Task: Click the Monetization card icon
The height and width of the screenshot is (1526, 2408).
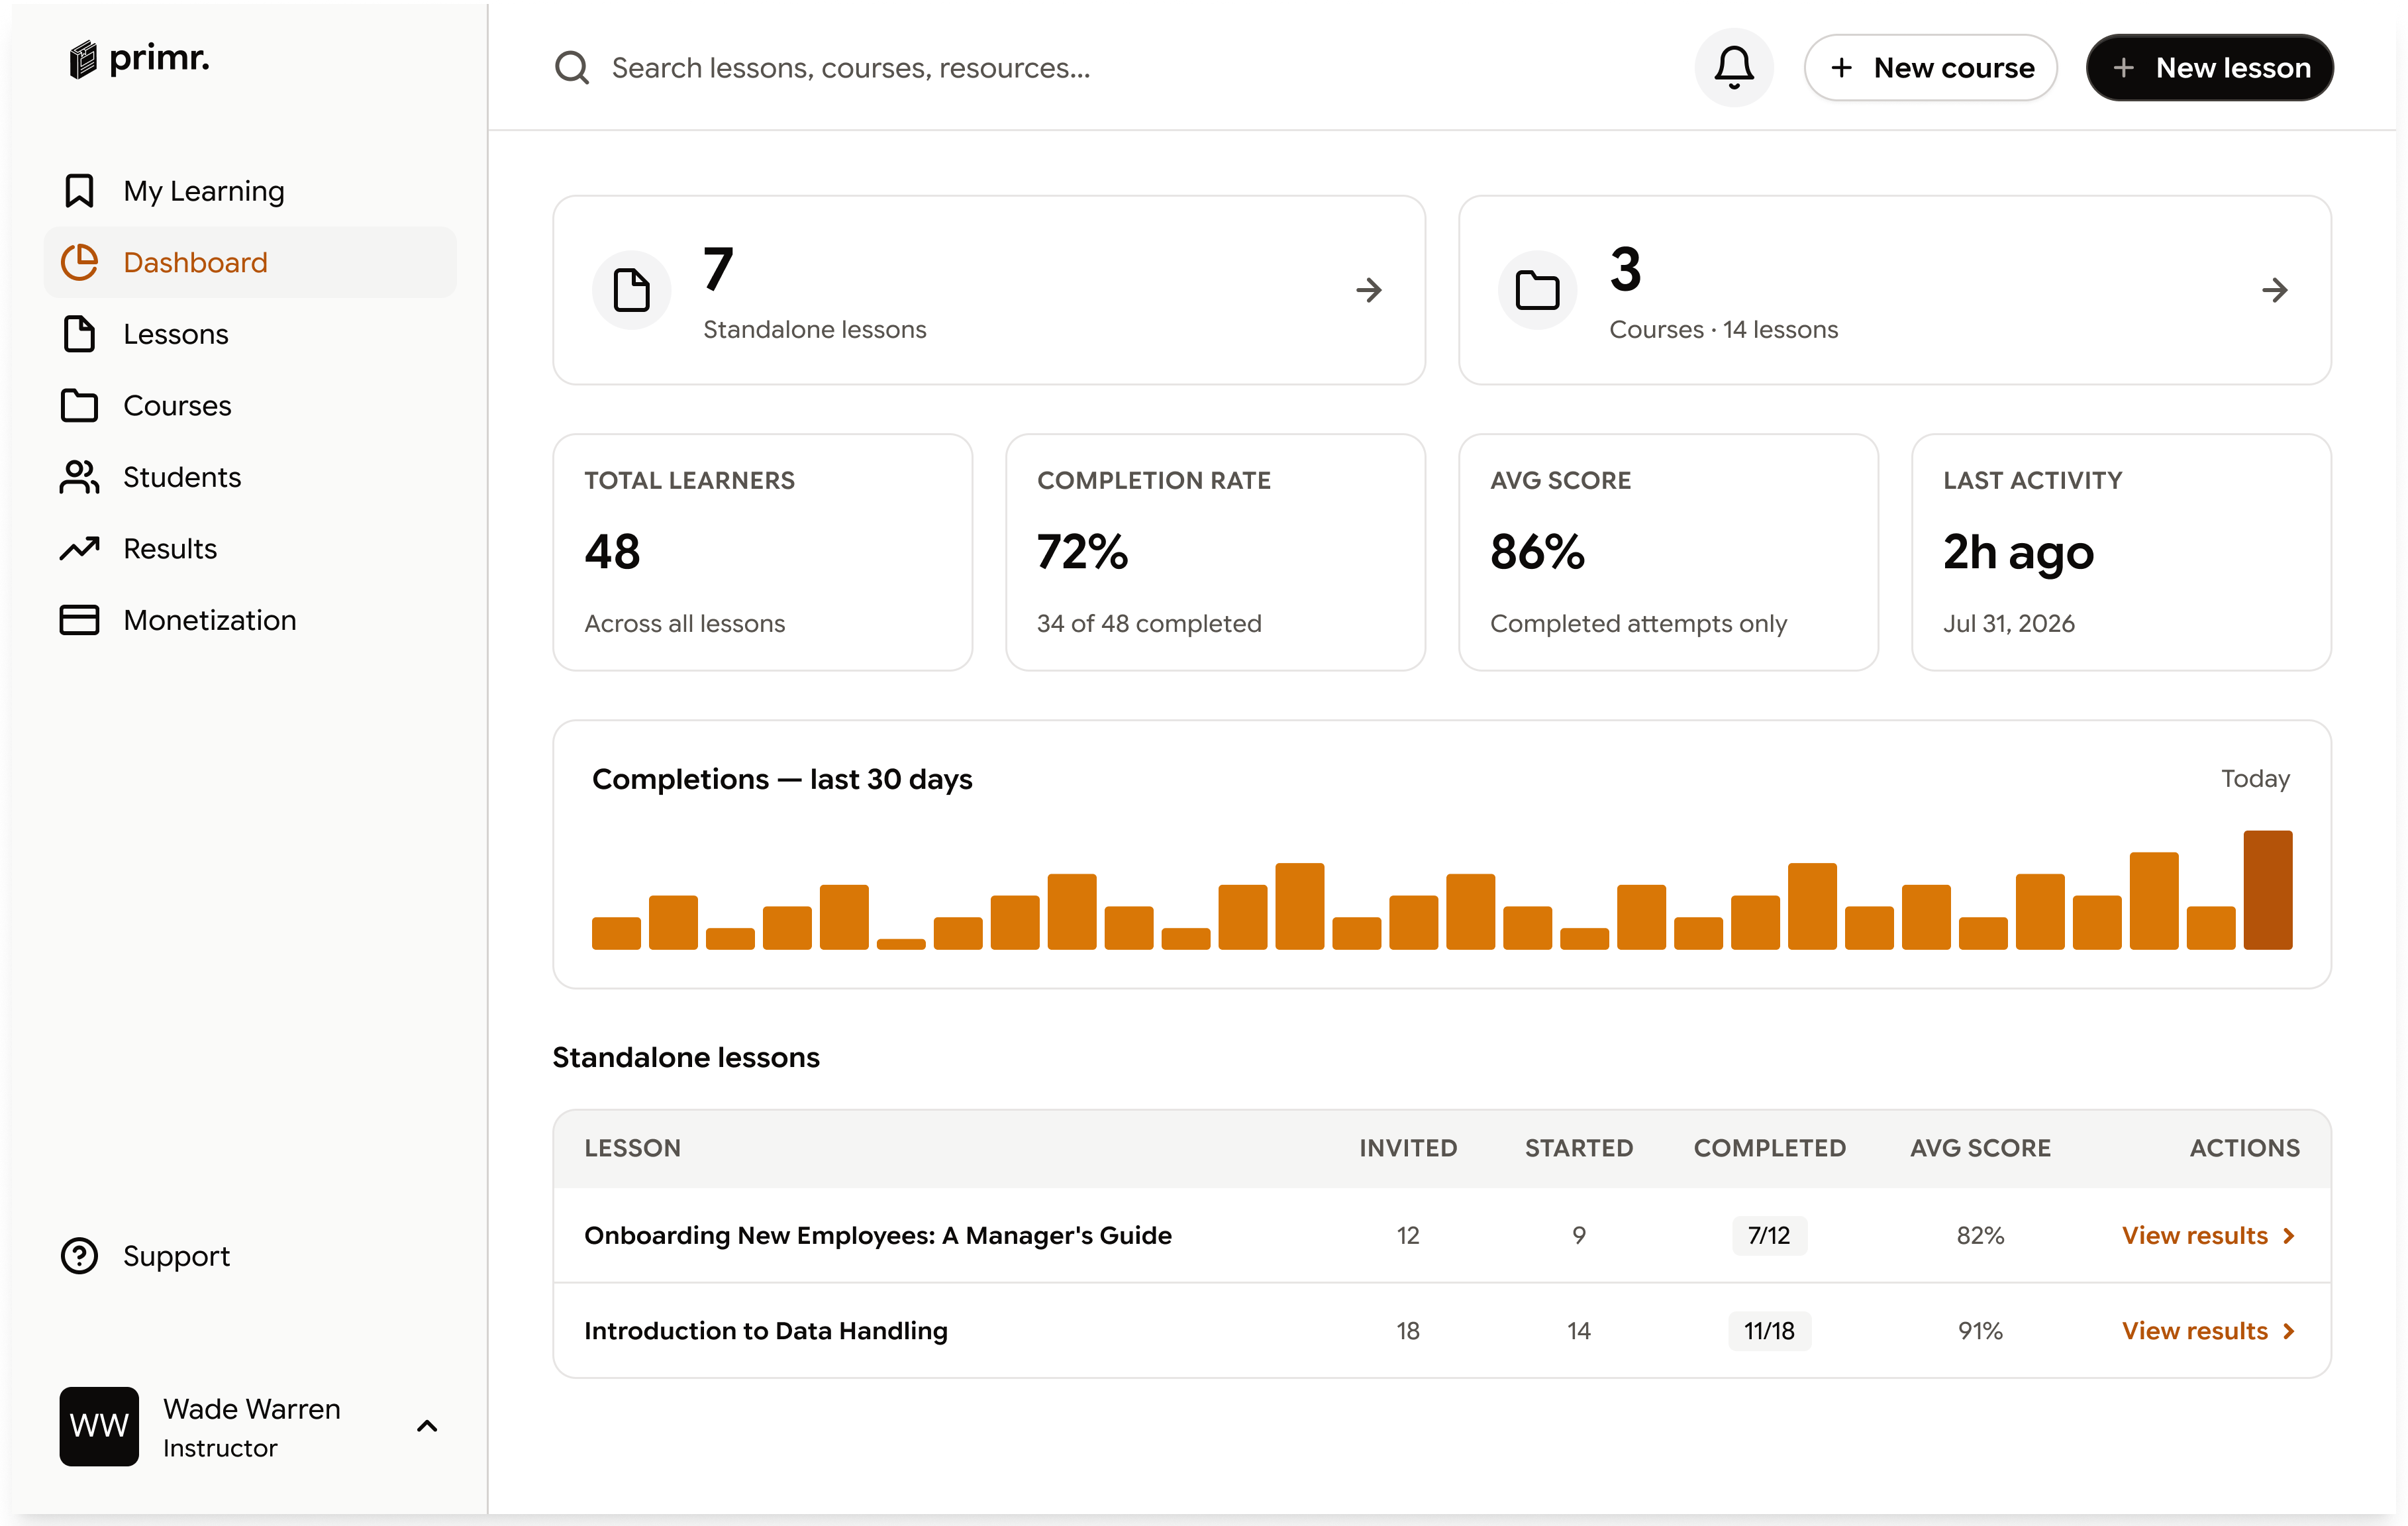Action: pyautogui.click(x=79, y=620)
